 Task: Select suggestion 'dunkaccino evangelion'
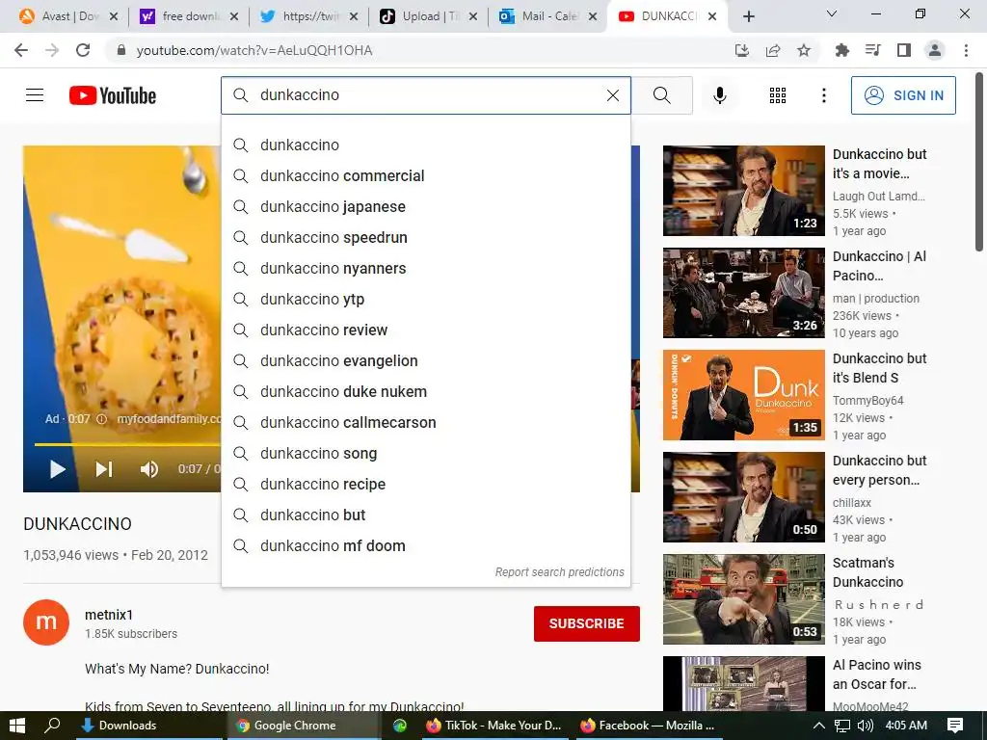426,360
